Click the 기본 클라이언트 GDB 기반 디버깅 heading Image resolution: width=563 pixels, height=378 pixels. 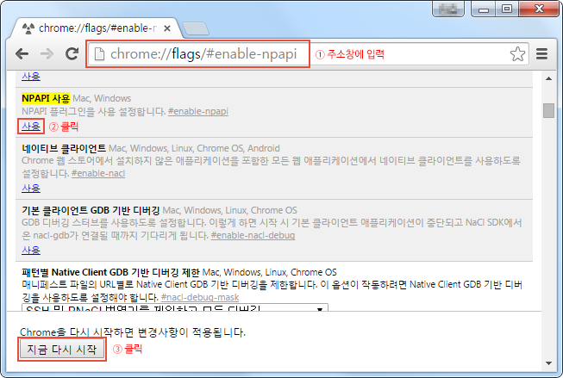91,210
